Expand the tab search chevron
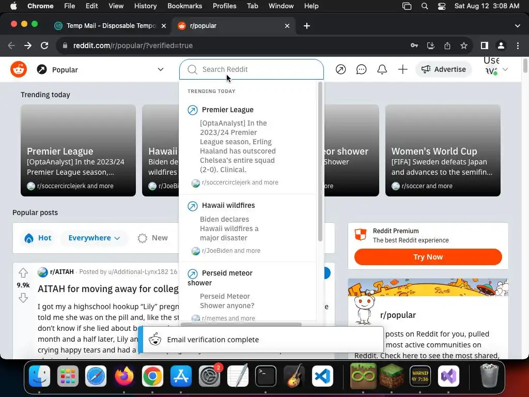Image resolution: width=529 pixels, height=397 pixels. point(518,26)
